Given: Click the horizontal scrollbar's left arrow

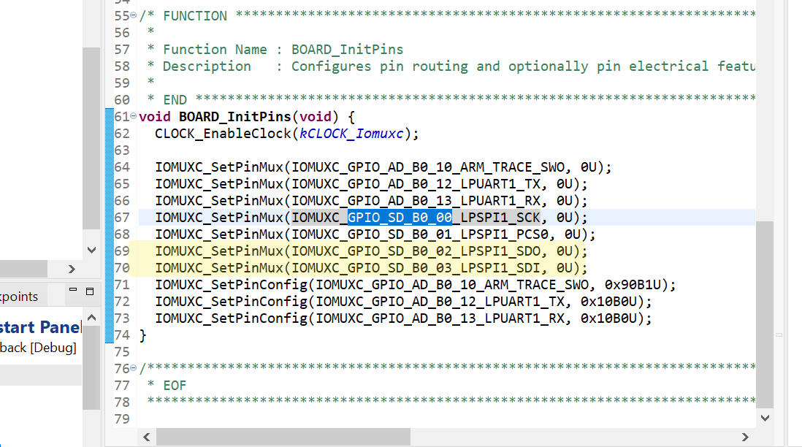Looking at the screenshot, I should tap(146, 436).
